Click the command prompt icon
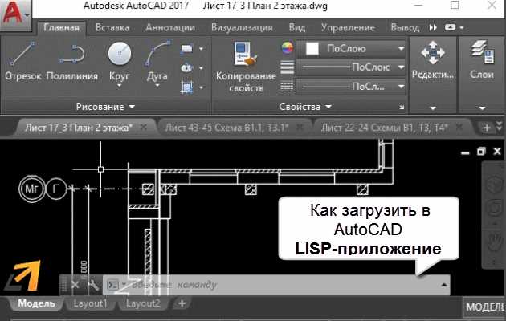Image resolution: width=506 pixels, height=321 pixels. pyautogui.click(x=113, y=285)
